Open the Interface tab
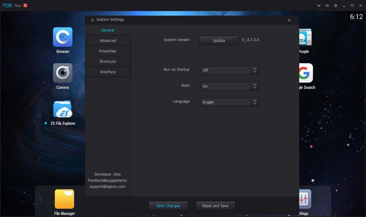 (108, 71)
